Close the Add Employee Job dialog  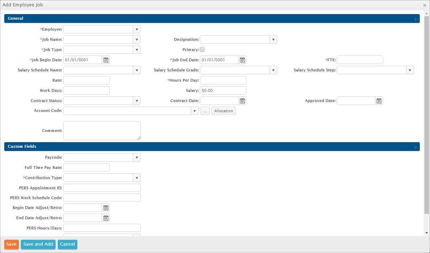coord(425,5)
